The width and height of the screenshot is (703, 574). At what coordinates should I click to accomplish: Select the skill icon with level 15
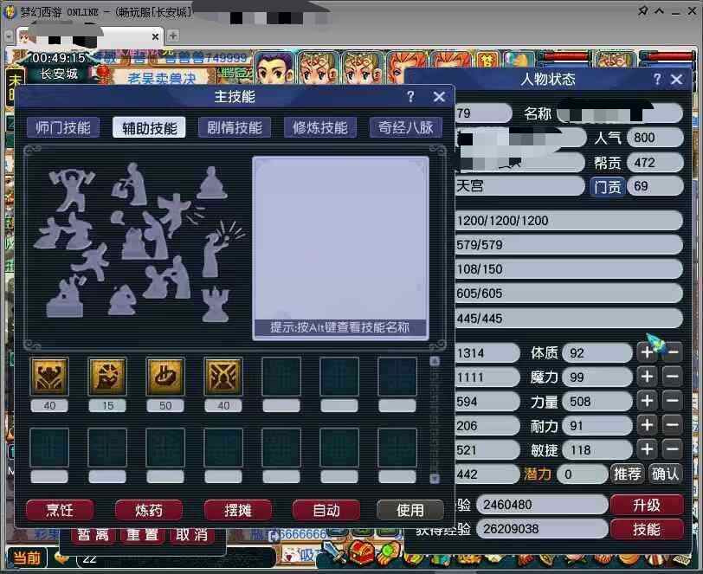pyautogui.click(x=107, y=377)
